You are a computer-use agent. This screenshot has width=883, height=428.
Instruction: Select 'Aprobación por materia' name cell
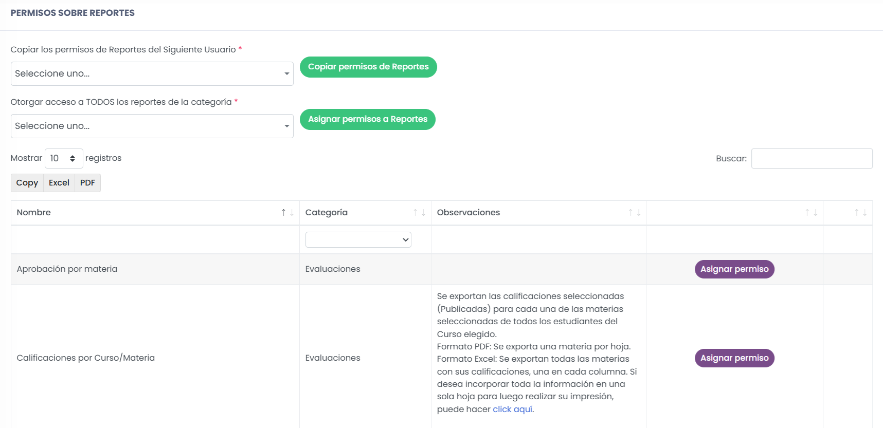pyautogui.click(x=155, y=269)
